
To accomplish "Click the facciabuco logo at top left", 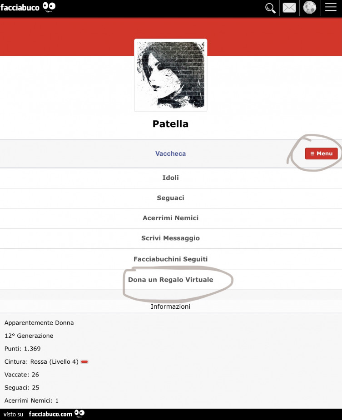I will tap(28, 7).
